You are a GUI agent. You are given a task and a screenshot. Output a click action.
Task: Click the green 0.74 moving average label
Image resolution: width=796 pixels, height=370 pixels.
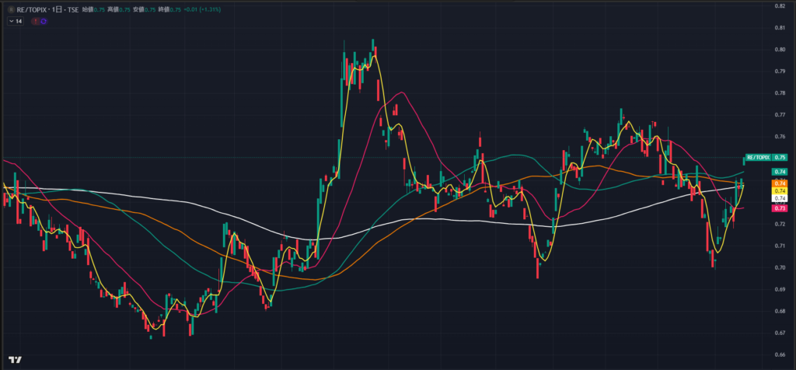[780, 171]
